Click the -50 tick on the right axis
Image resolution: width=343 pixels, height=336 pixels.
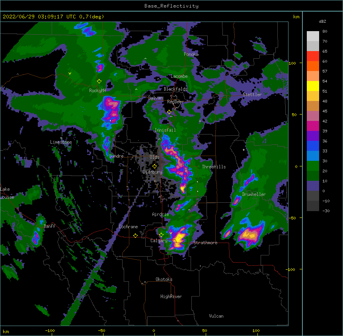click(292, 218)
